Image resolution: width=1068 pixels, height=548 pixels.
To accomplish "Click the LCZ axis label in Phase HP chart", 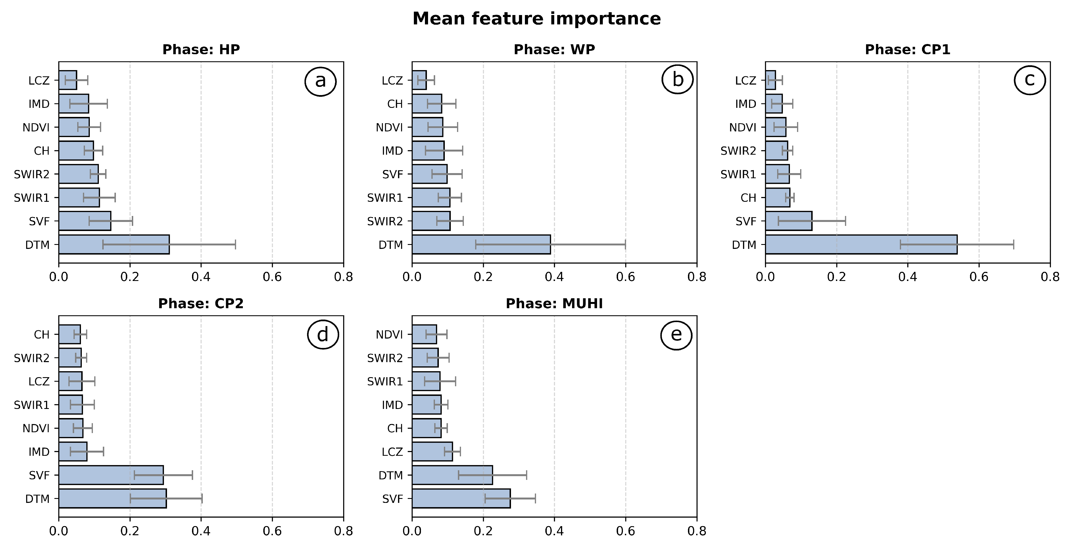I will pos(39,80).
